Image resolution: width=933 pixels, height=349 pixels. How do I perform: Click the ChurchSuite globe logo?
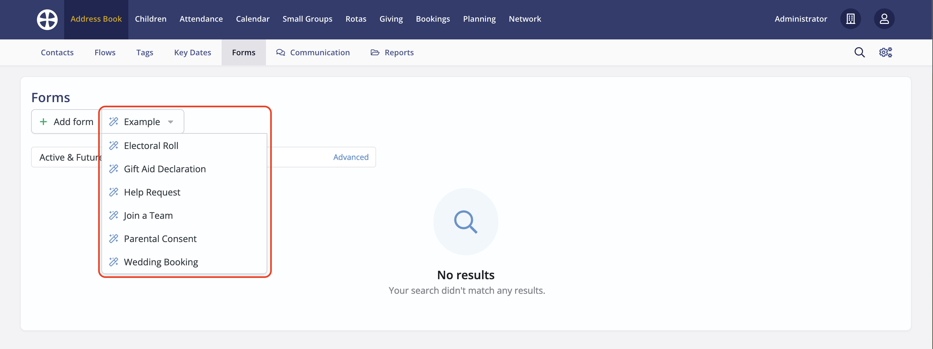coord(47,19)
